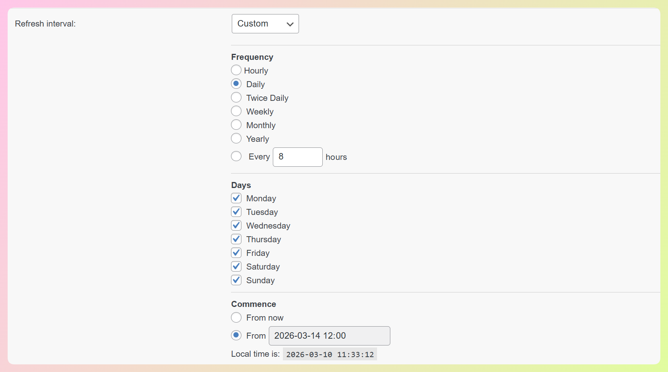Uncheck Thursday in Days list
Image resolution: width=668 pixels, height=372 pixels.
click(x=236, y=239)
